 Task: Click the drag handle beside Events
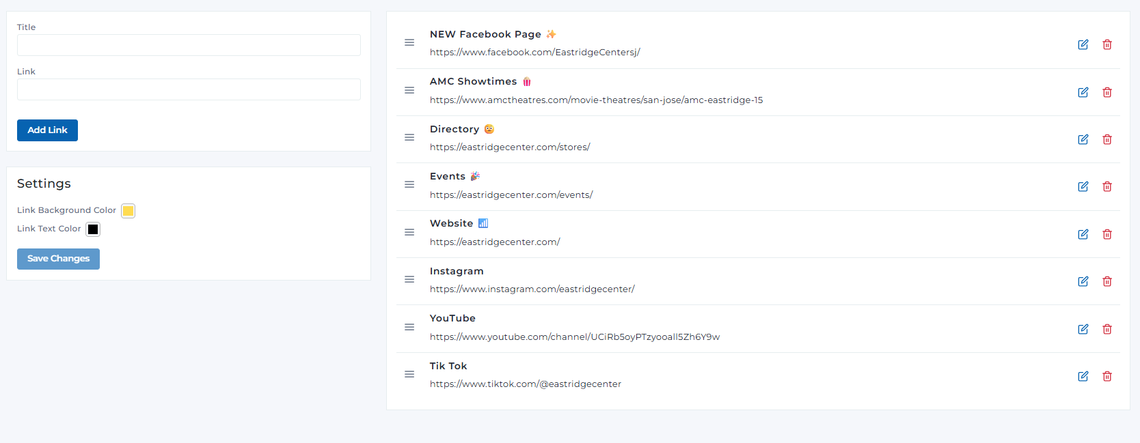pyautogui.click(x=409, y=184)
